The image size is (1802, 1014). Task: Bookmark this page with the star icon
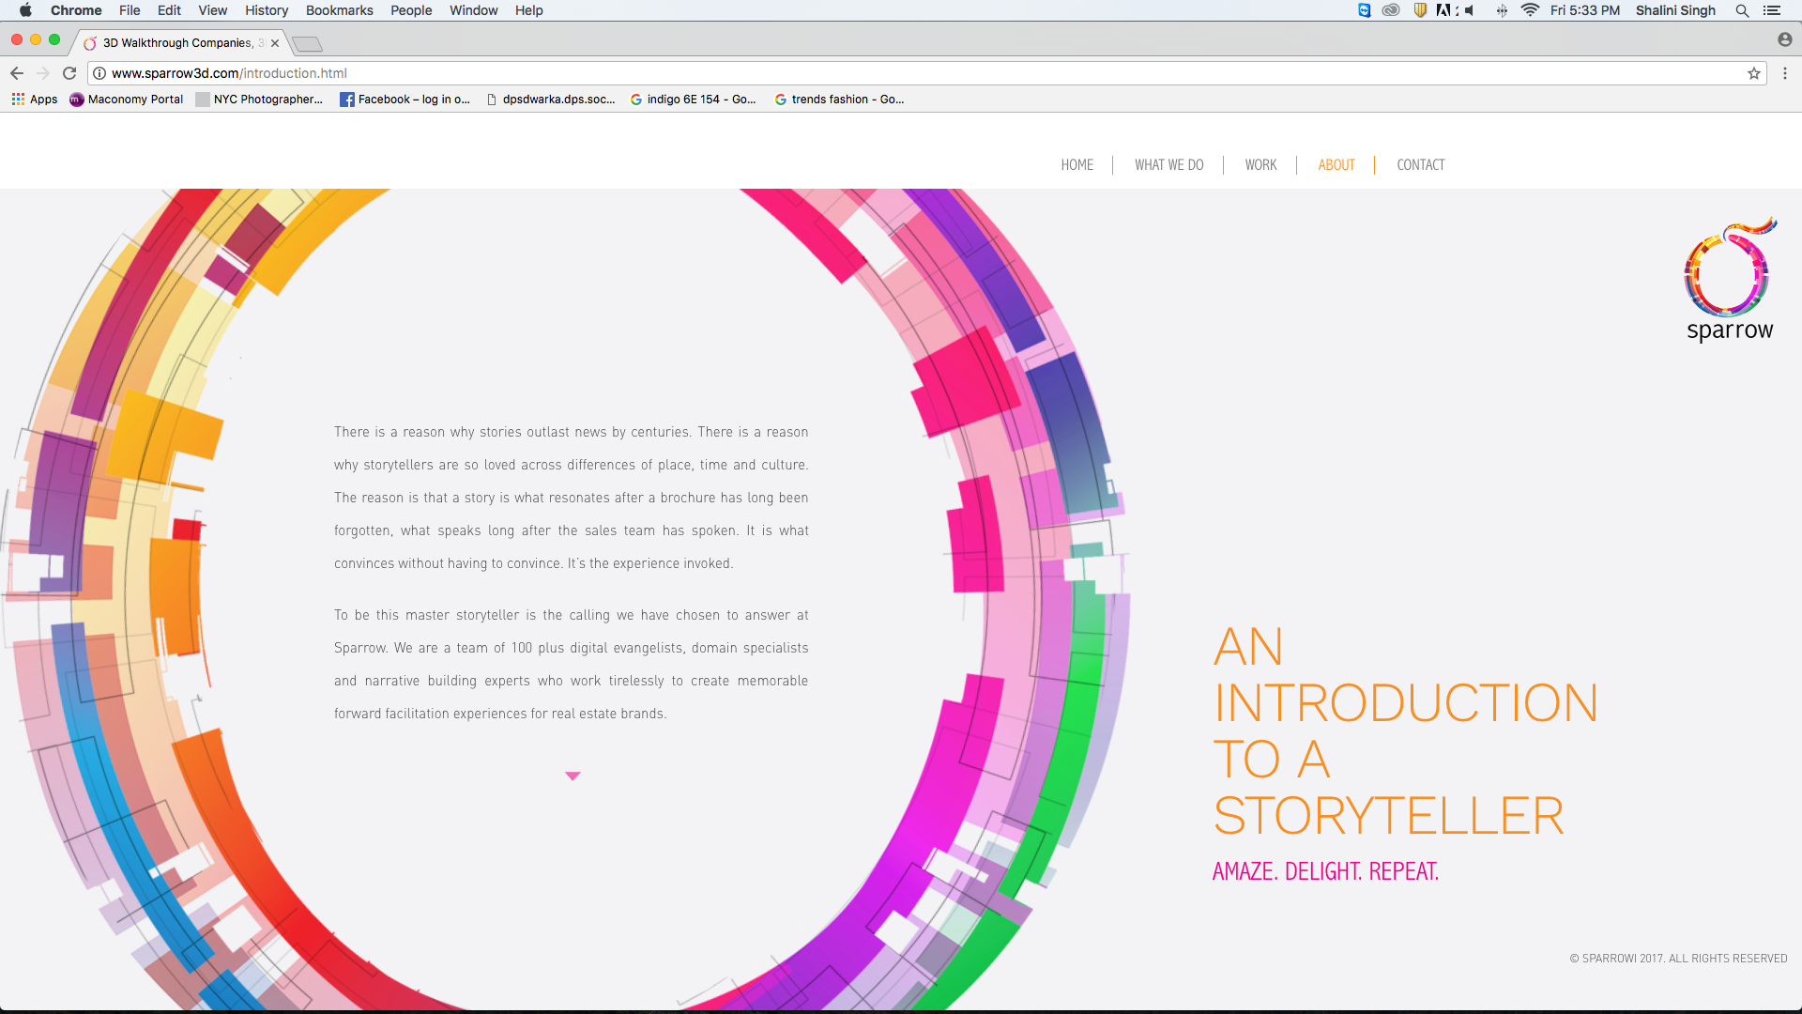1753,73
